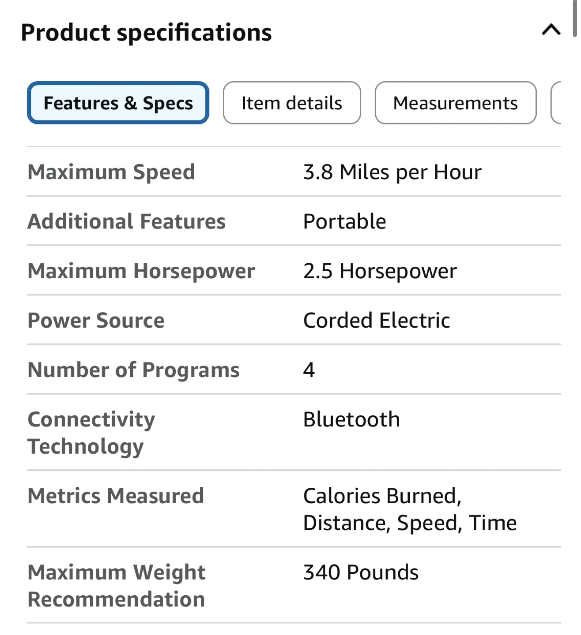Viewport: 581px width, 635px height.
Task: Click the page scrollbar thumb
Action: (574, 18)
